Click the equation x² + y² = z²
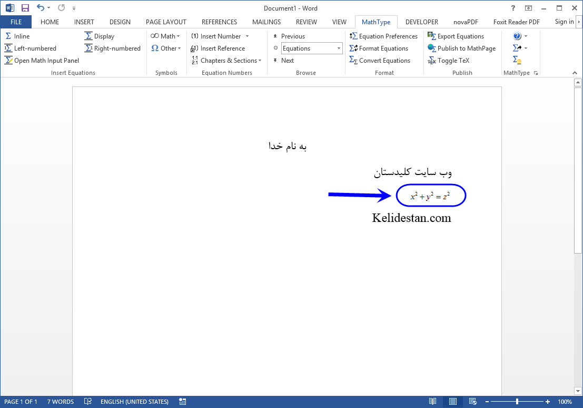The width and height of the screenshot is (583, 408). tap(430, 196)
